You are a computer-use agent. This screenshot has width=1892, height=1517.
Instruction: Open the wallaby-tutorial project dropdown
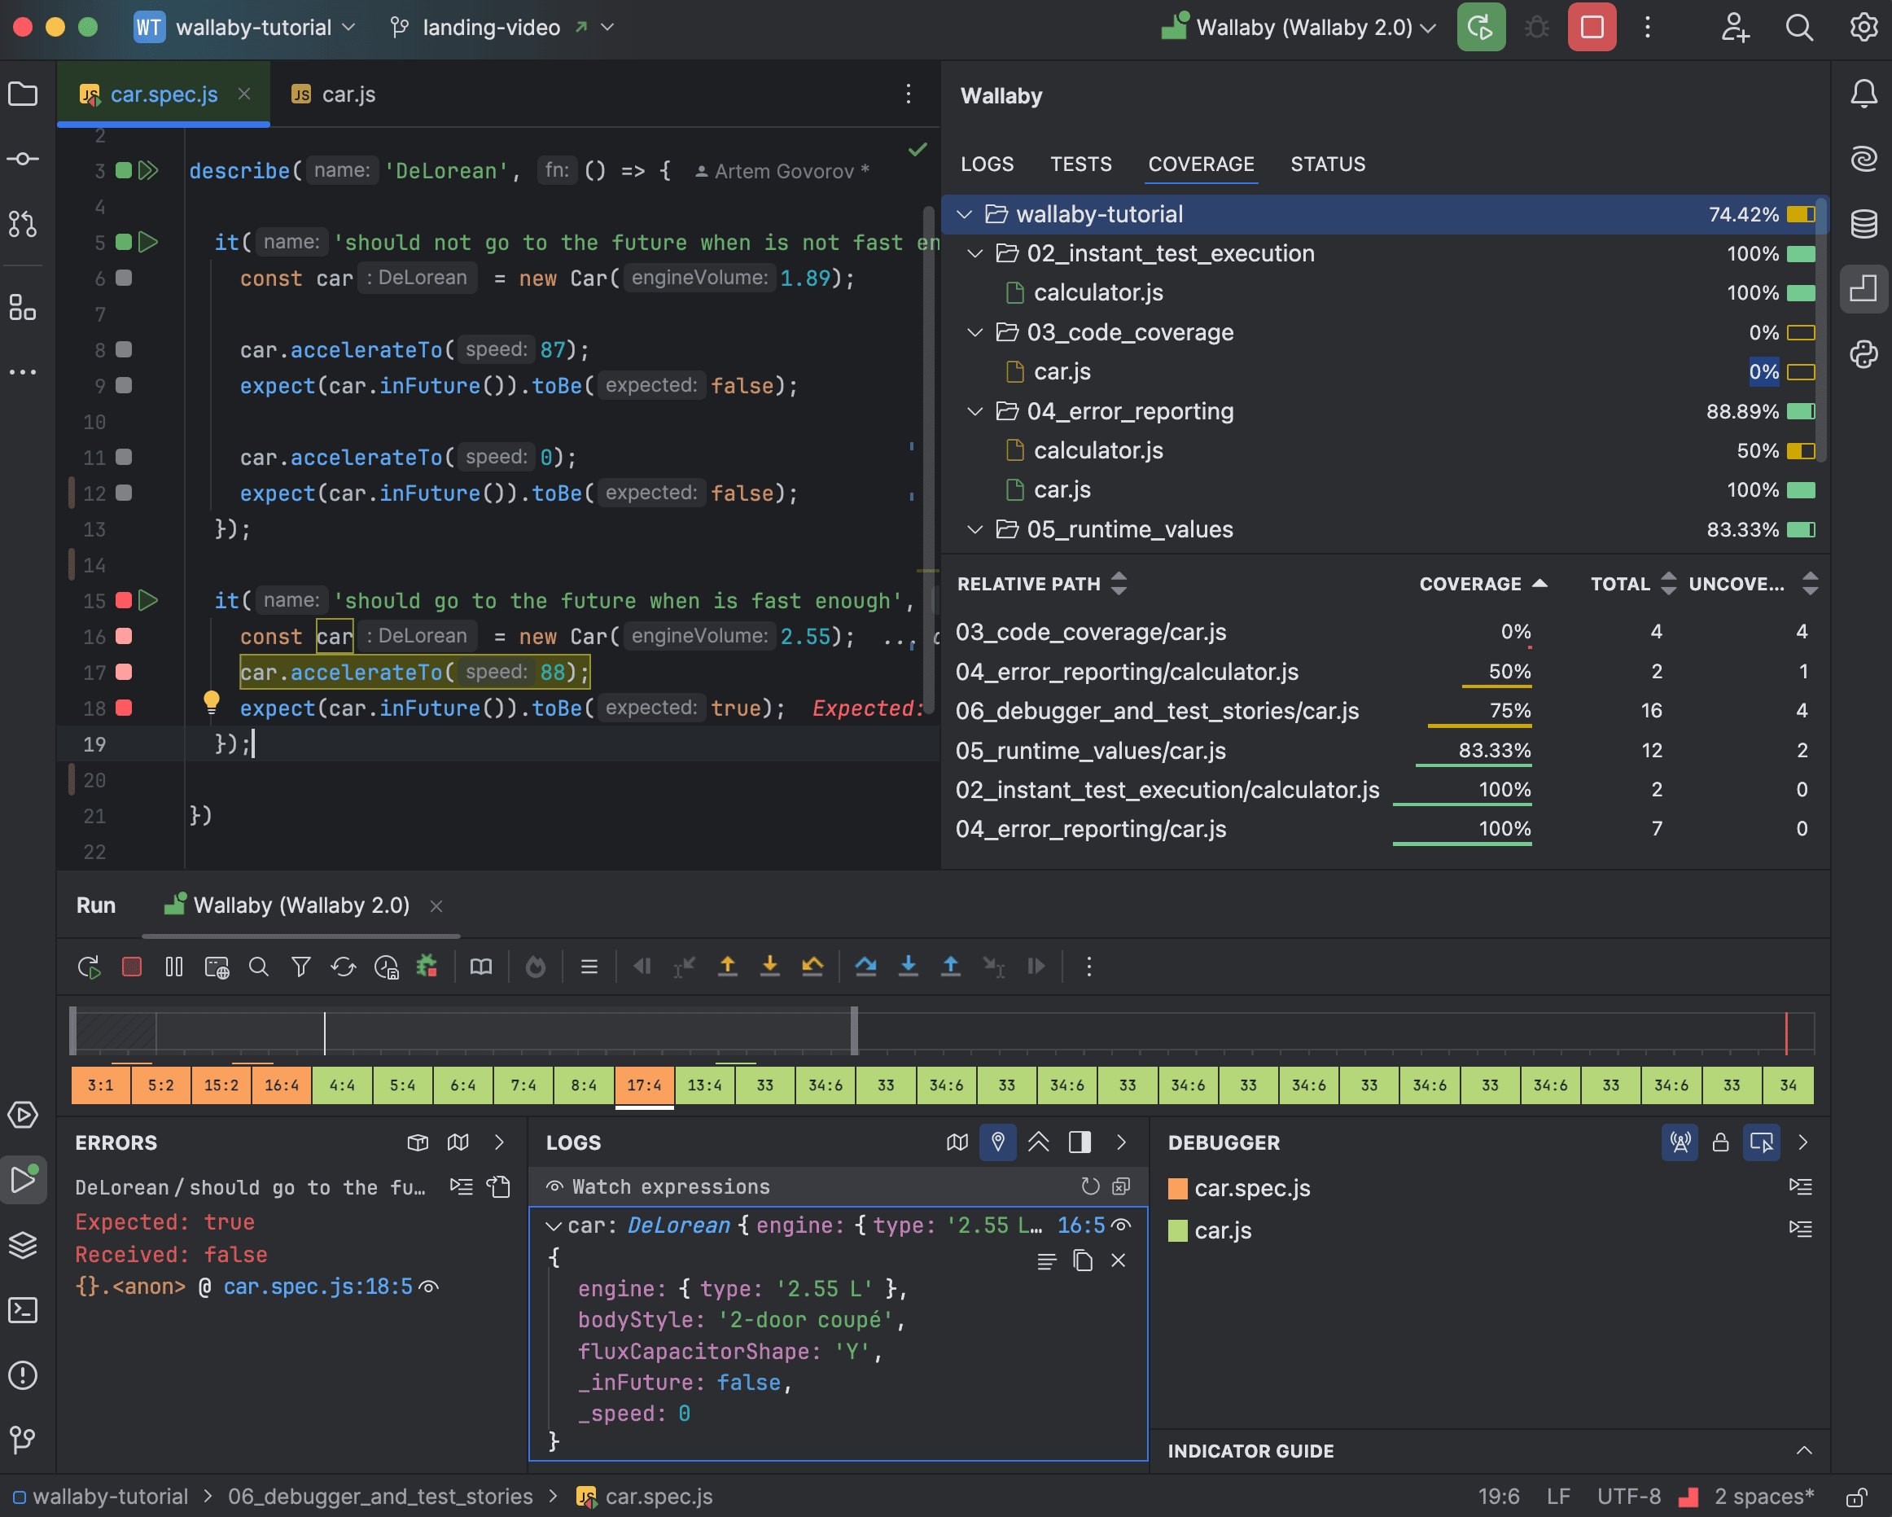(246, 27)
